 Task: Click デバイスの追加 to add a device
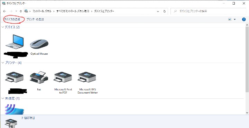pos(12,19)
